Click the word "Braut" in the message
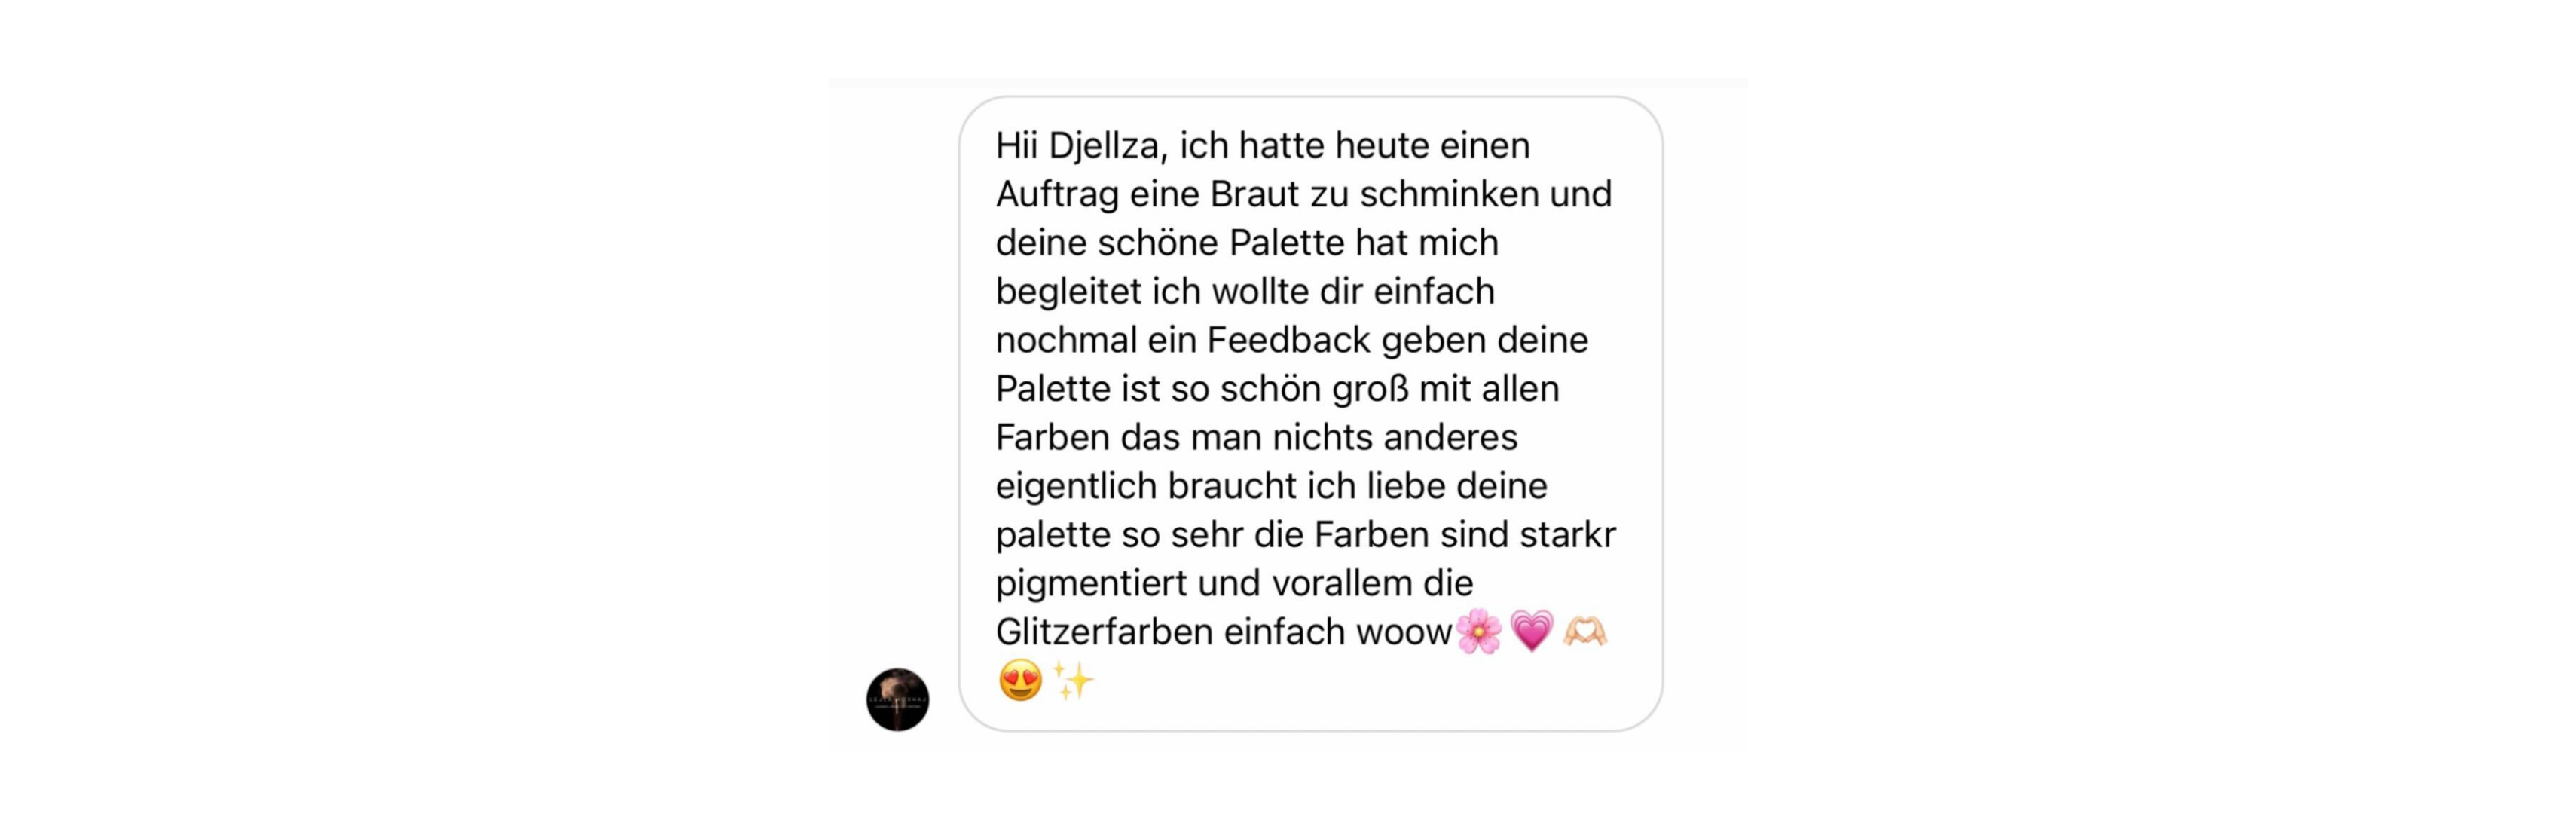This screenshot has height=829, width=2576. point(1254,194)
